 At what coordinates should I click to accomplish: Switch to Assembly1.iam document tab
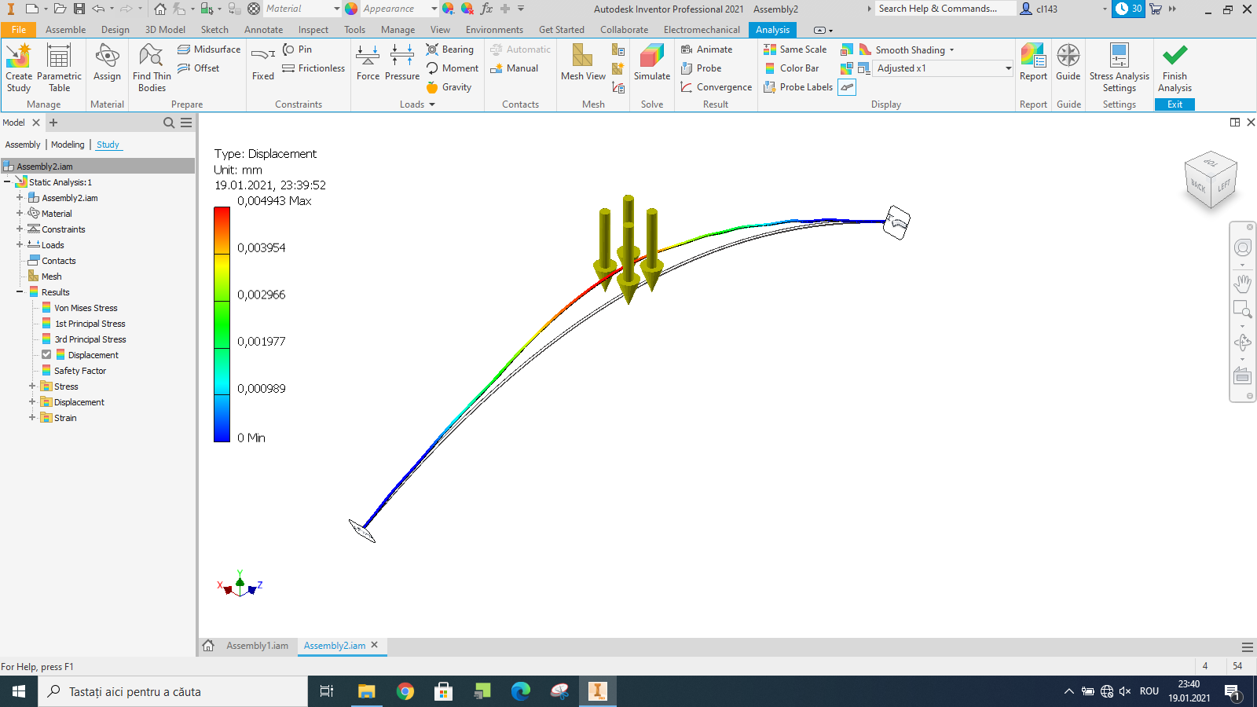coord(257,646)
